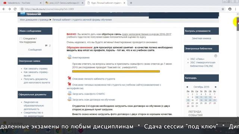Show site info icon in address bar
The width and height of the screenshot is (239, 134).
pyautogui.click(x=22, y=9)
